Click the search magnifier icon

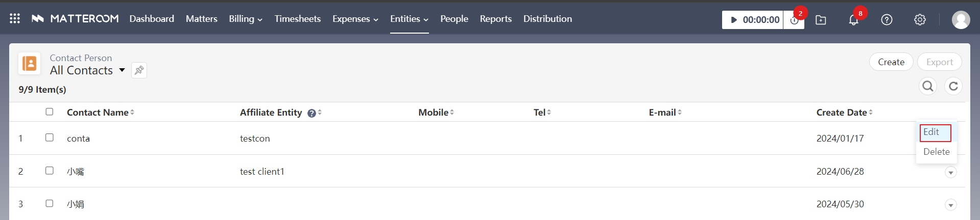tap(928, 86)
